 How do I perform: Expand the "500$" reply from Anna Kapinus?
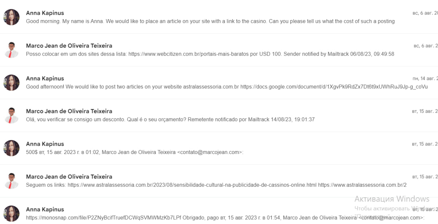tap(134, 152)
